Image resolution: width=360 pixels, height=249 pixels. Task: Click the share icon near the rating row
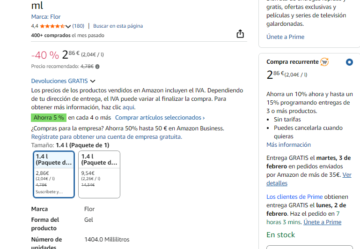point(240,34)
